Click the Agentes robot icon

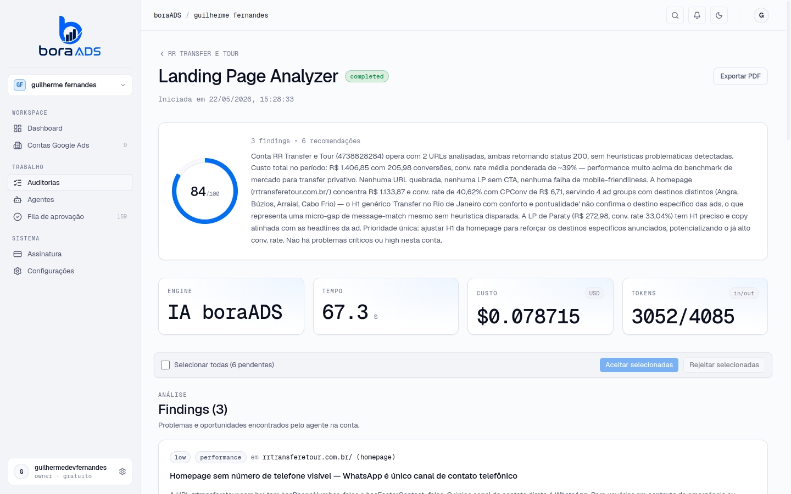18,200
